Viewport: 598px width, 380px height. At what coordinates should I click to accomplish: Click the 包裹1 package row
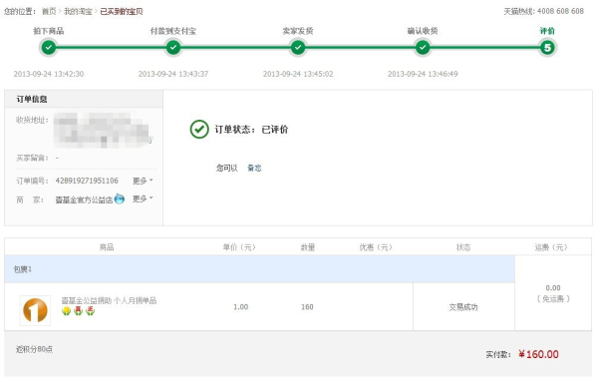pyautogui.click(x=259, y=269)
